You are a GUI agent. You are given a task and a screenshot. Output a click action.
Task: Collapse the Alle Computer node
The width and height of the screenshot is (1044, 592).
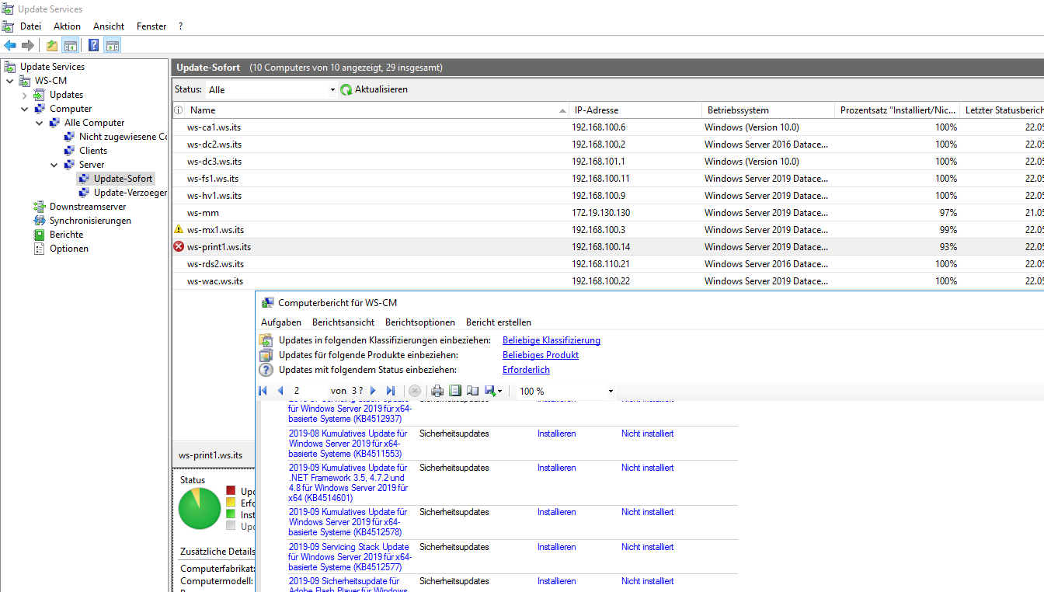click(39, 123)
